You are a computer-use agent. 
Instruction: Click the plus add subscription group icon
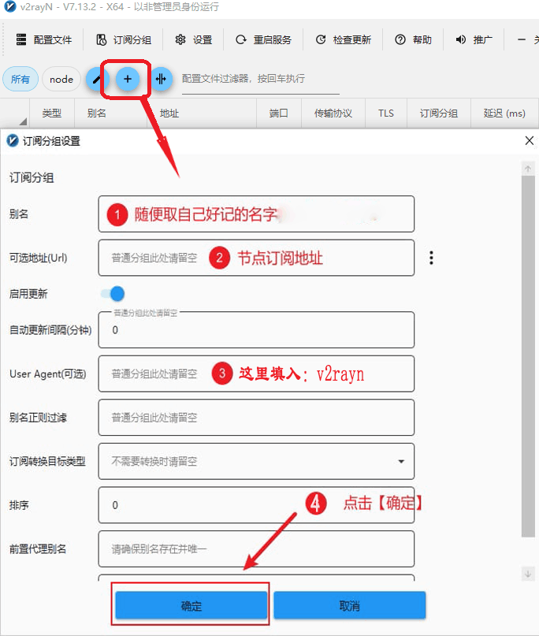point(128,79)
